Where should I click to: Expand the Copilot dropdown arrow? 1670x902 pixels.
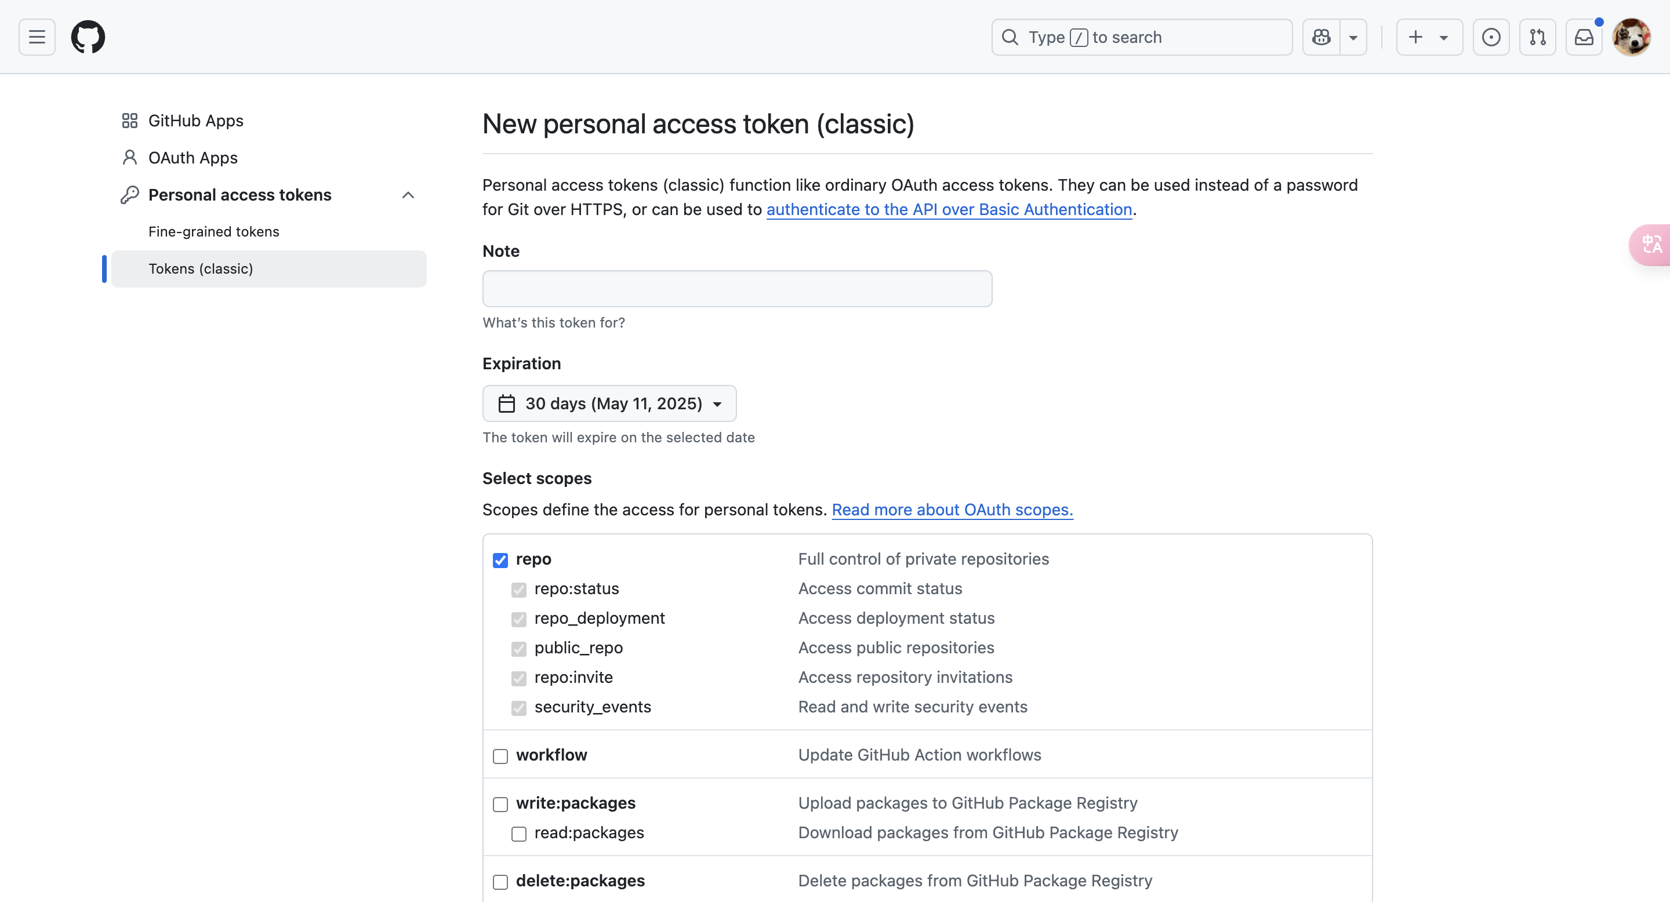tap(1353, 37)
